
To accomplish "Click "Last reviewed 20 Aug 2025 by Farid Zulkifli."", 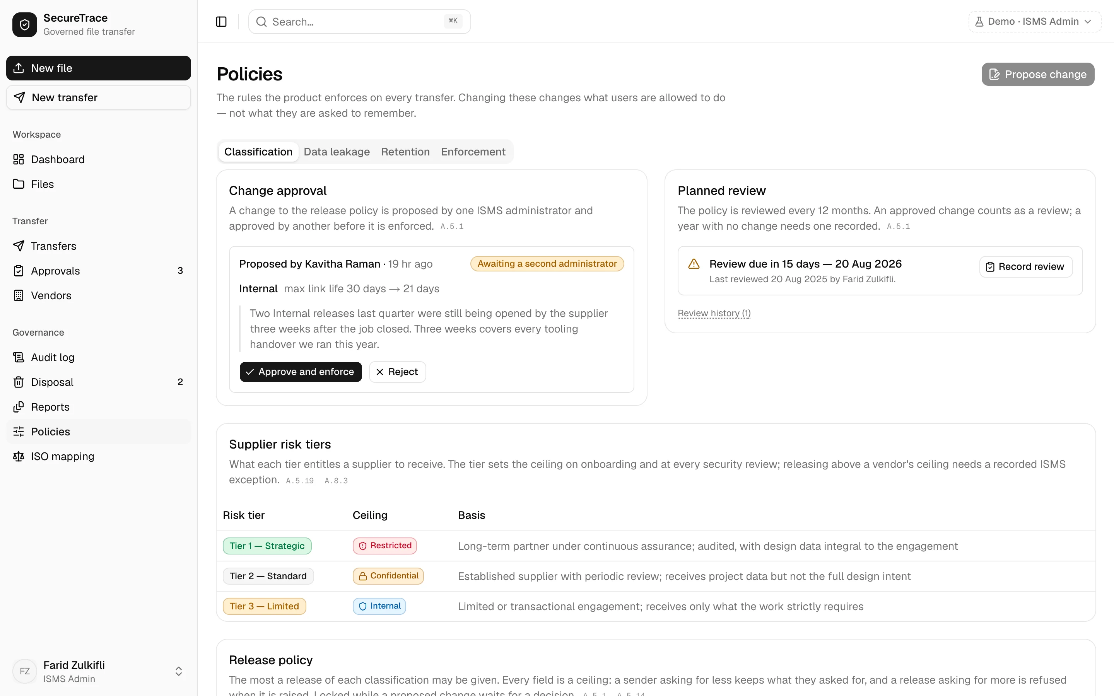I will [x=802, y=280].
